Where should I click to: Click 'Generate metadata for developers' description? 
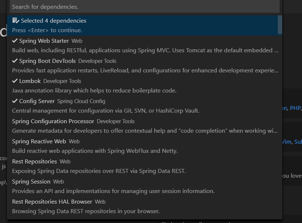[145, 131]
